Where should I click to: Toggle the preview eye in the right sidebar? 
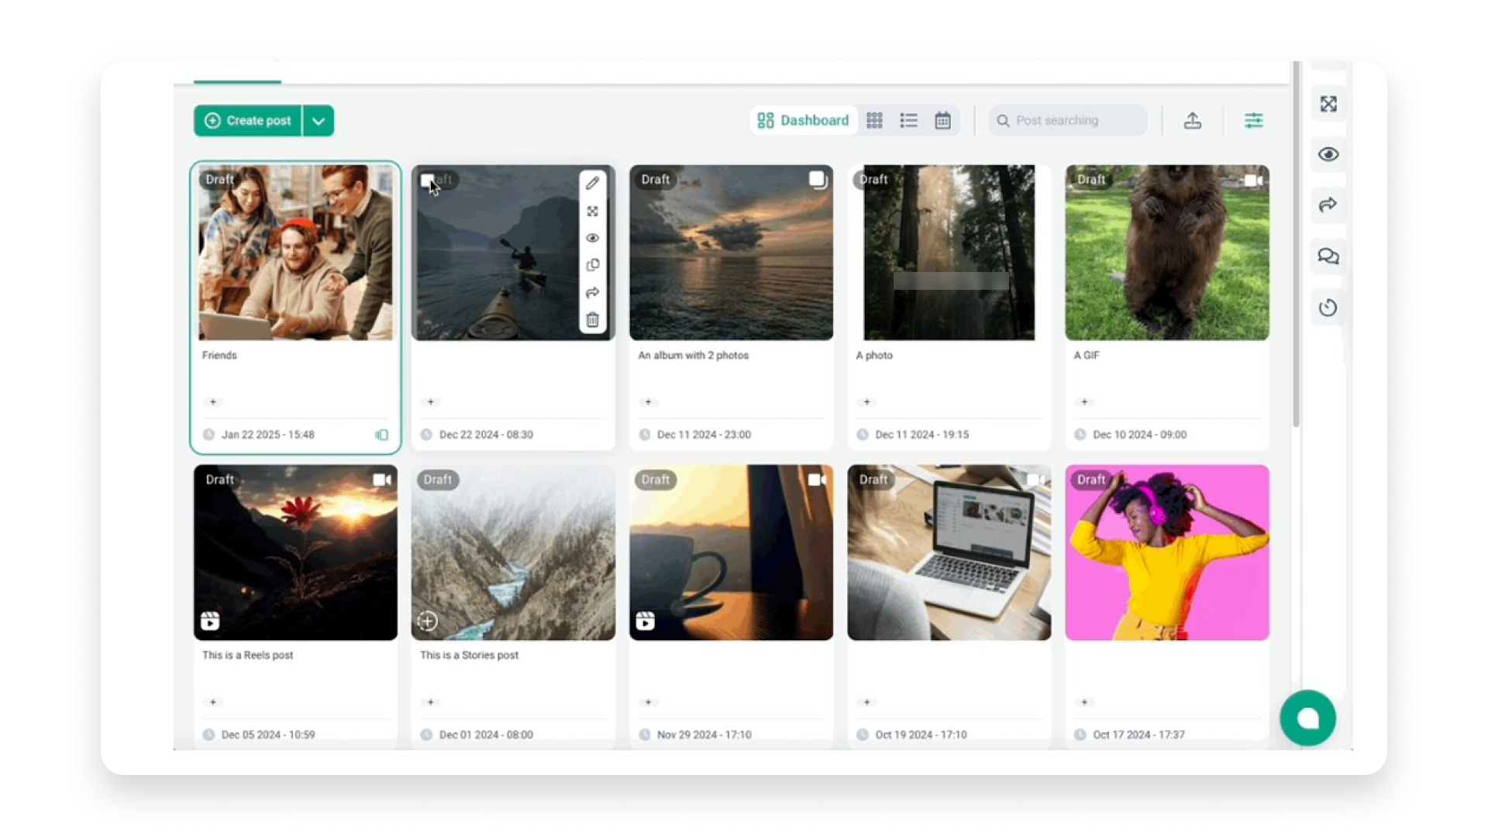pyautogui.click(x=1328, y=154)
